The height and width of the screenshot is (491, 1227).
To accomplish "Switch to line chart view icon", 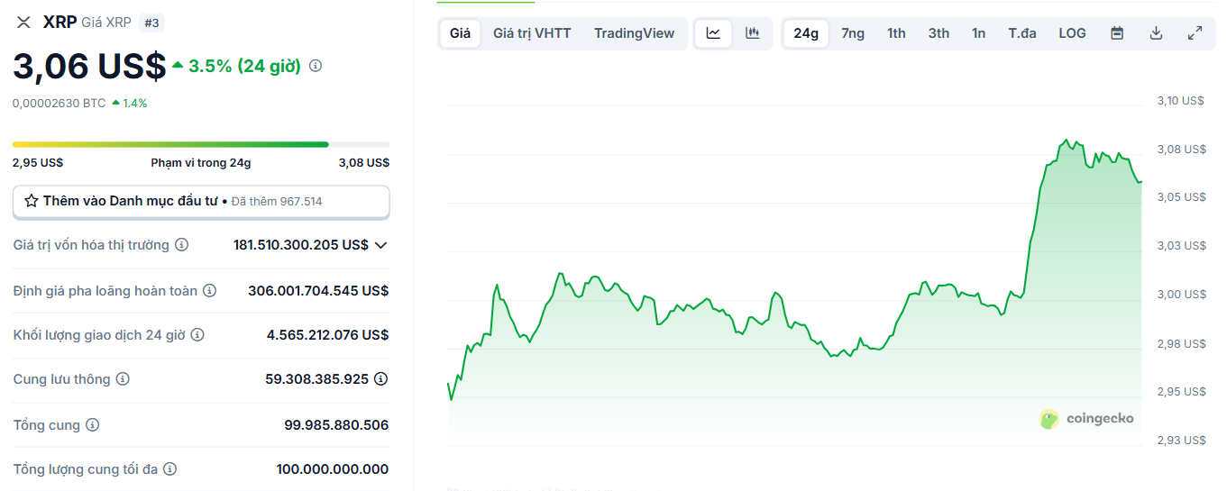I will 713,33.
